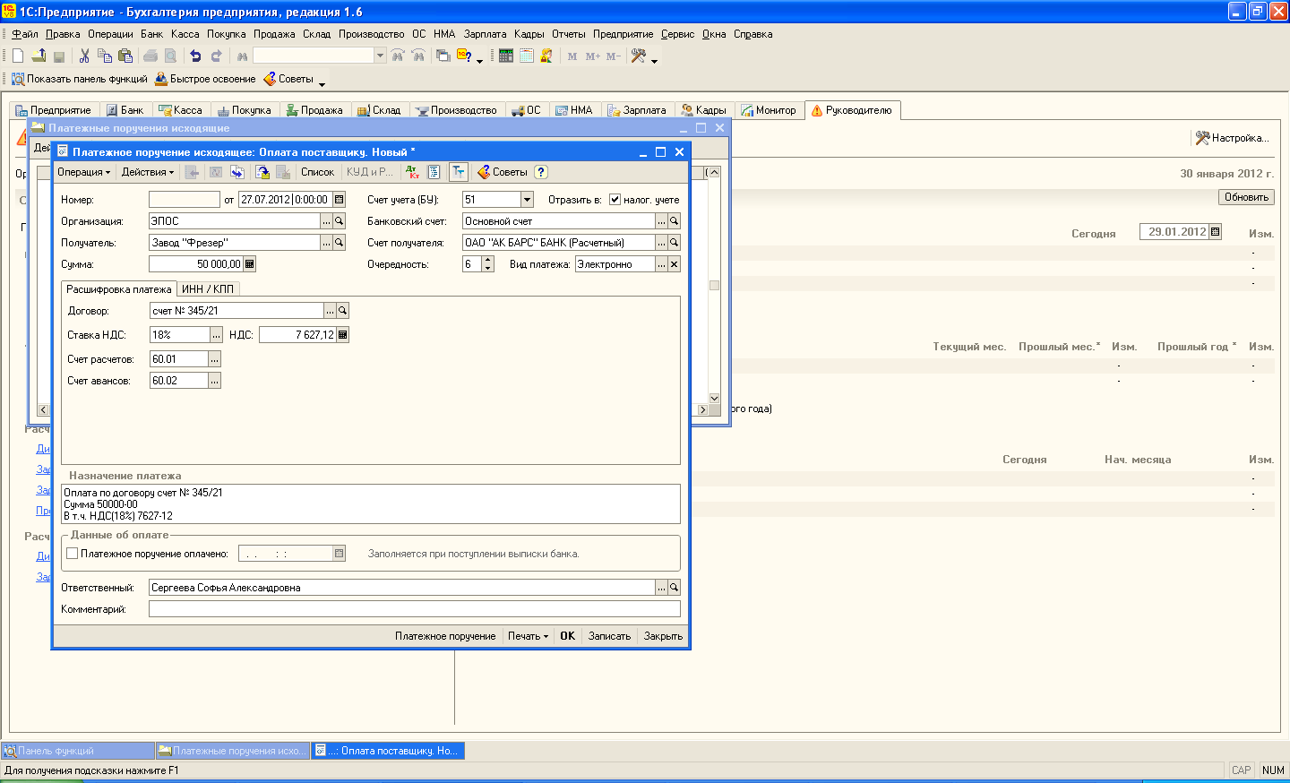Open select list for Счет расчетов 60.01
This screenshot has width=1290, height=783.
click(214, 359)
